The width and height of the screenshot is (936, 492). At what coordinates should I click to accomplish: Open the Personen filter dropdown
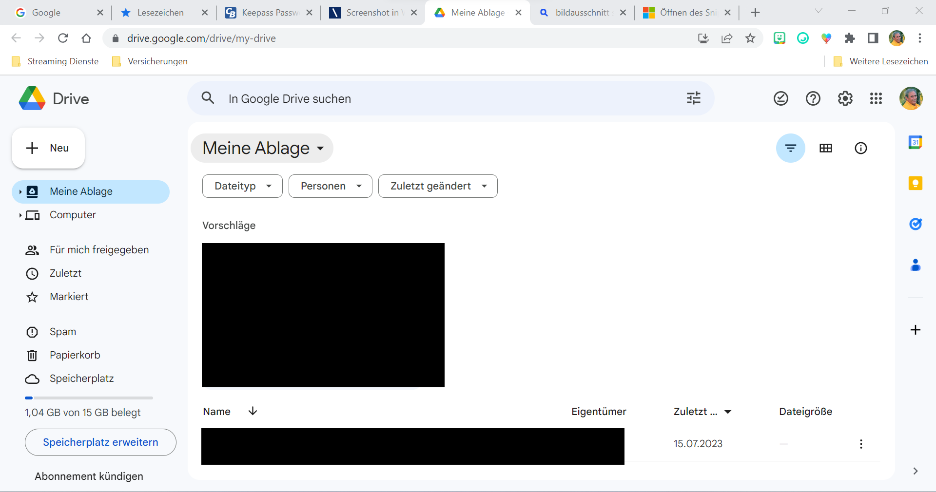pos(330,186)
